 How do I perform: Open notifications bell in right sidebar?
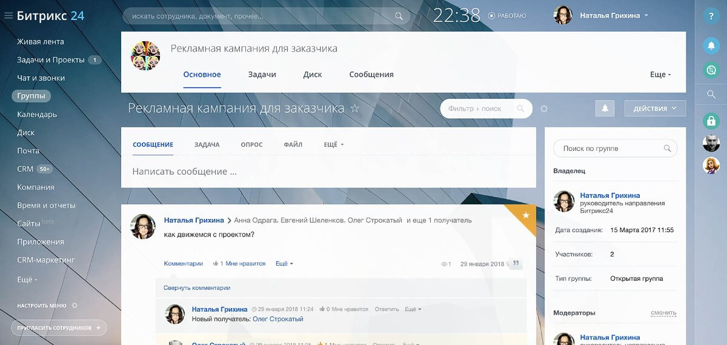pyautogui.click(x=711, y=45)
